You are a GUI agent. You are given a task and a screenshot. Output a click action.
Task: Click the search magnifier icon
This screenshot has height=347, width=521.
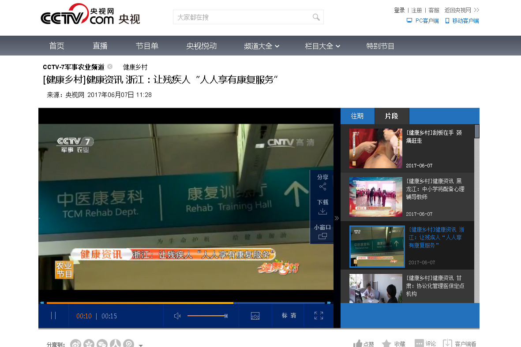(x=316, y=17)
